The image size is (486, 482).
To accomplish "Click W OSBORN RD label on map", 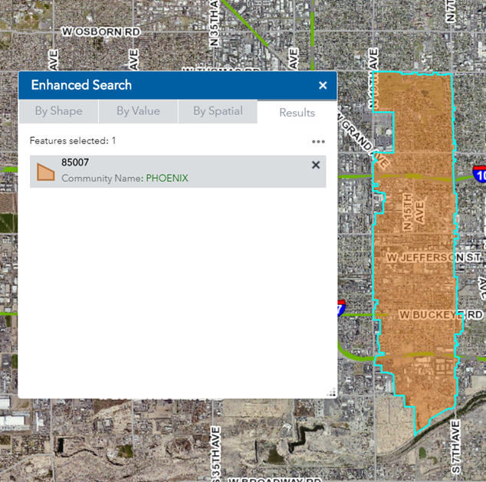I will (x=102, y=31).
